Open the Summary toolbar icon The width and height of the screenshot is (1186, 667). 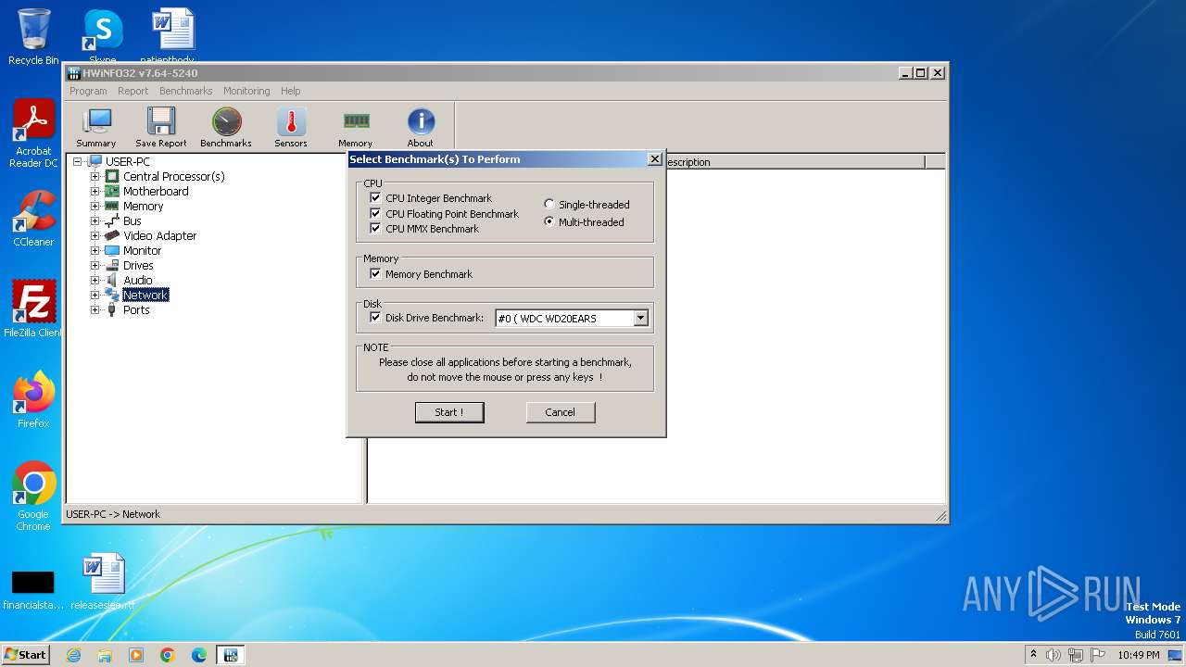click(96, 121)
